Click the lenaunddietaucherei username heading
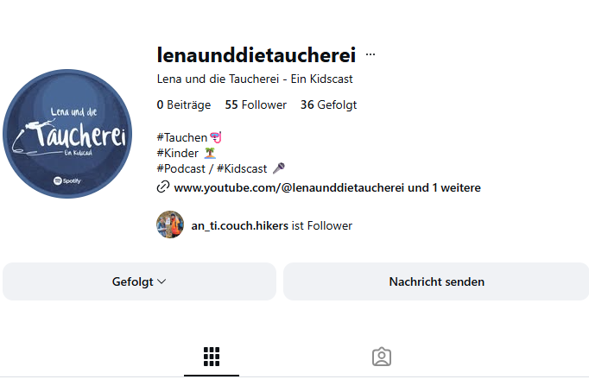Image resolution: width=589 pixels, height=392 pixels. pos(256,54)
